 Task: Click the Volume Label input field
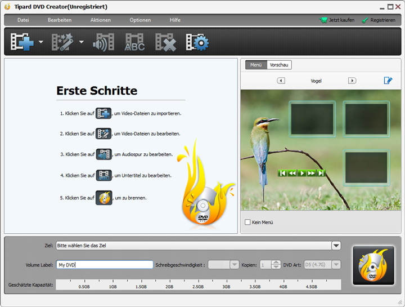pyautogui.click(x=105, y=265)
